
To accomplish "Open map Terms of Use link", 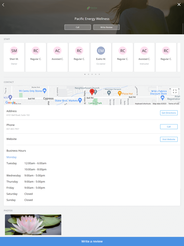I will point(174,104).
